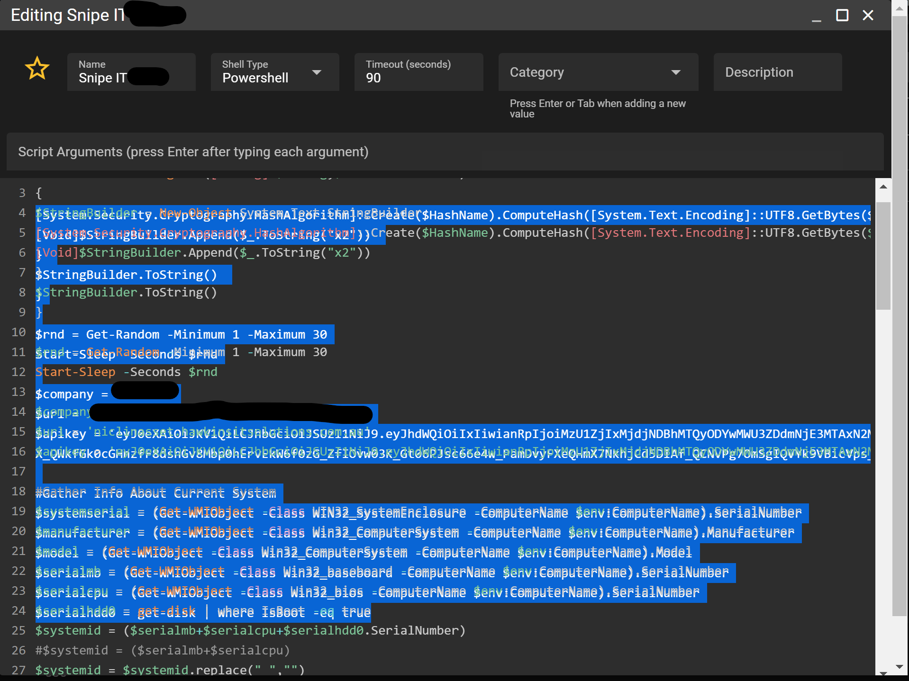The width and height of the screenshot is (909, 681).
Task: Click line number 25 in the gutter
Action: coord(19,630)
